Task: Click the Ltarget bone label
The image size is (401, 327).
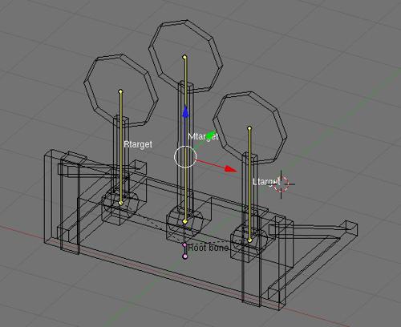Action: [x=266, y=182]
